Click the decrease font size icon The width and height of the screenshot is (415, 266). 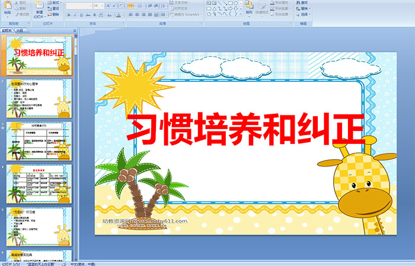tap(114, 5)
